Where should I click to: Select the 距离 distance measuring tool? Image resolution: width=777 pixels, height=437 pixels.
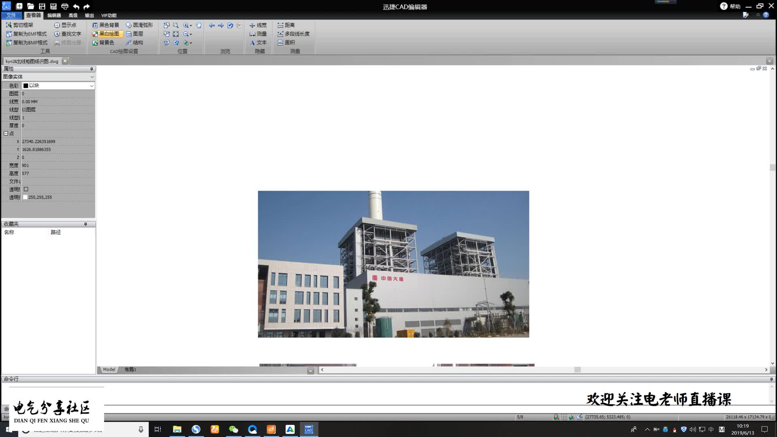coord(286,25)
